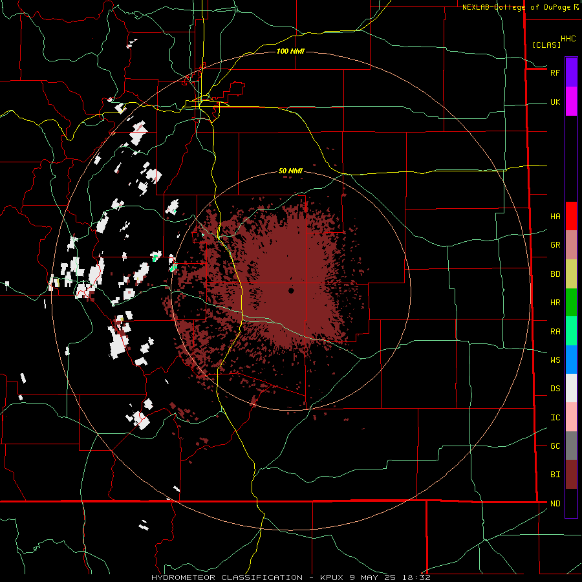Image resolution: width=582 pixels, height=582 pixels.
Task: Click the 9 MAY 25 18:32 timestamp
Action: 390,577
